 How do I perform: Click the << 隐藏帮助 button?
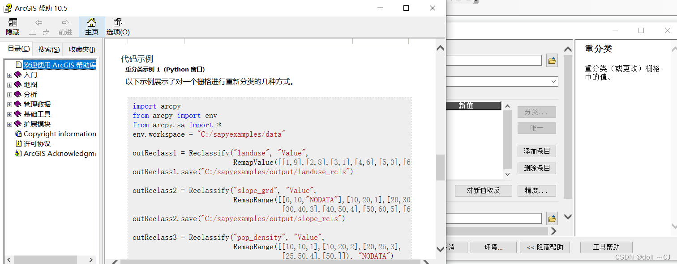pos(544,247)
